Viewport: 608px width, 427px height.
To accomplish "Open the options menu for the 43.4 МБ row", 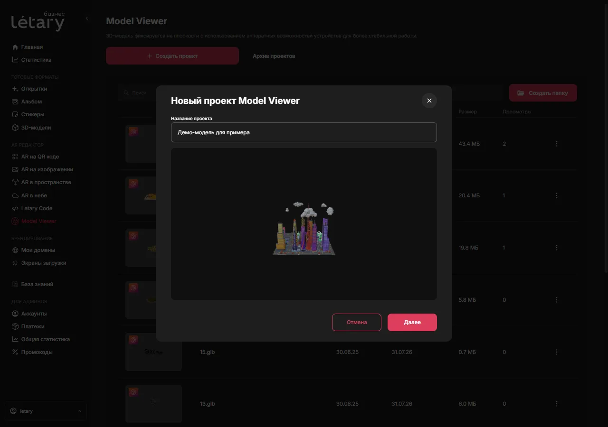I will point(557,144).
